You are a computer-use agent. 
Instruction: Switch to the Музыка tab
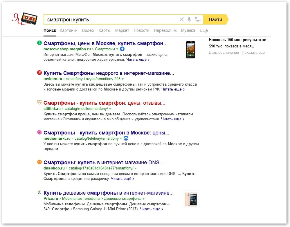coord(188,30)
